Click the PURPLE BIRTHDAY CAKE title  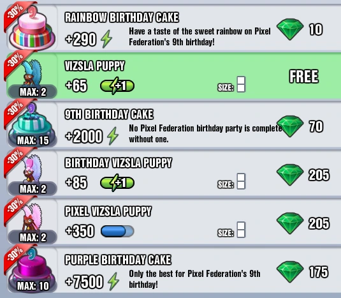(118, 260)
